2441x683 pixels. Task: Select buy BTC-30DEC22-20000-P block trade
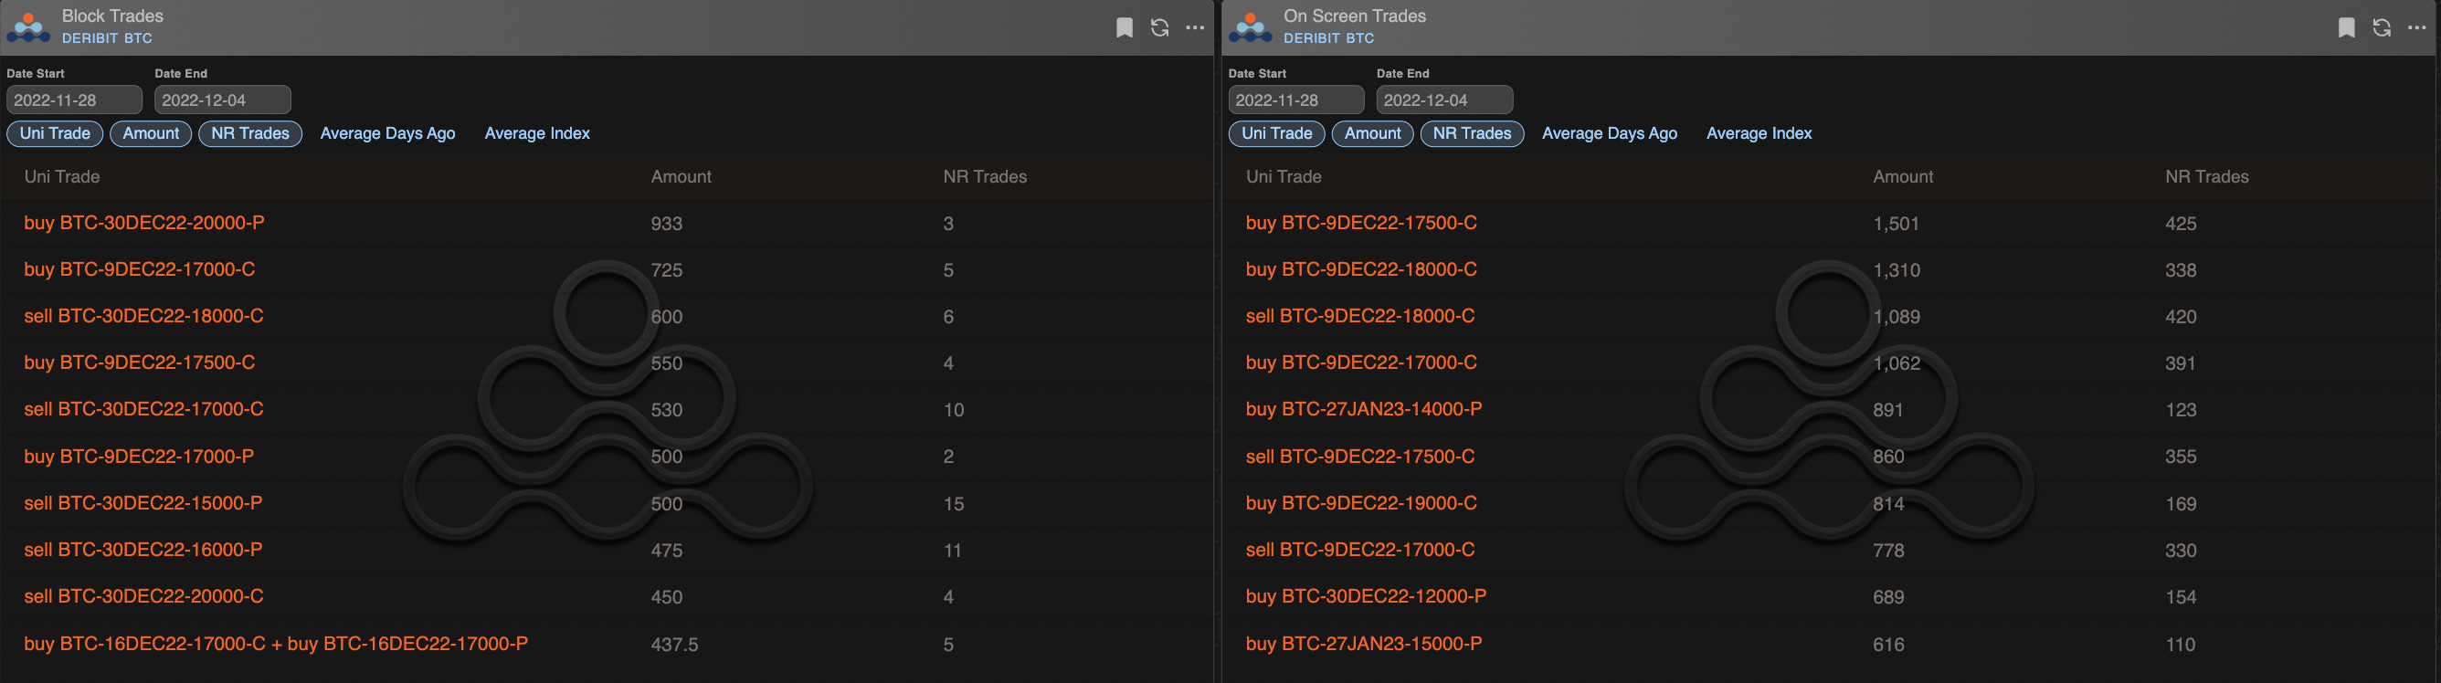tap(144, 223)
